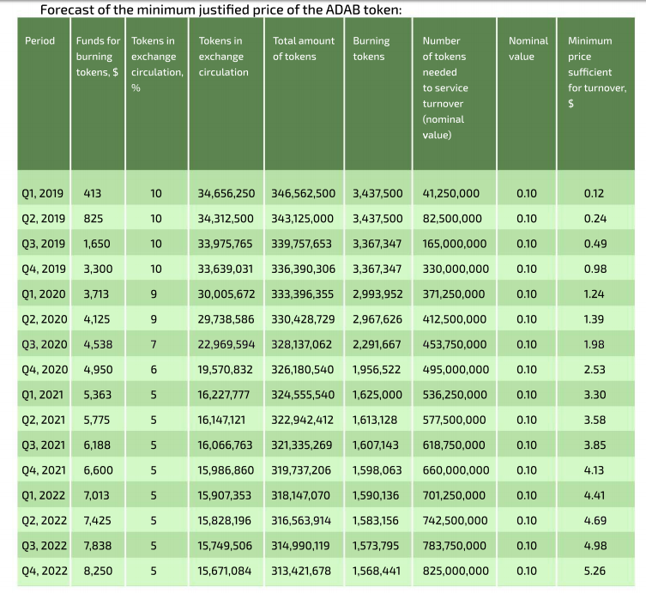The height and width of the screenshot is (593, 646).
Task: Select the 313,421,678 total tokens cell
Action: 303,571
